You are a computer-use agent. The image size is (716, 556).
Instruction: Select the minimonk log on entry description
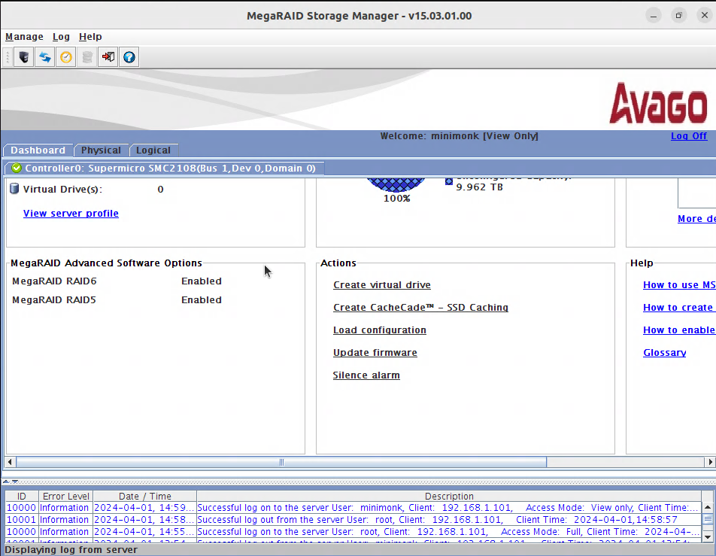point(449,508)
